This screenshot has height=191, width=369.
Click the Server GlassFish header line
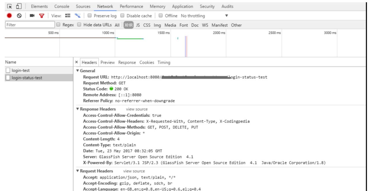pyautogui.click(x=138, y=157)
